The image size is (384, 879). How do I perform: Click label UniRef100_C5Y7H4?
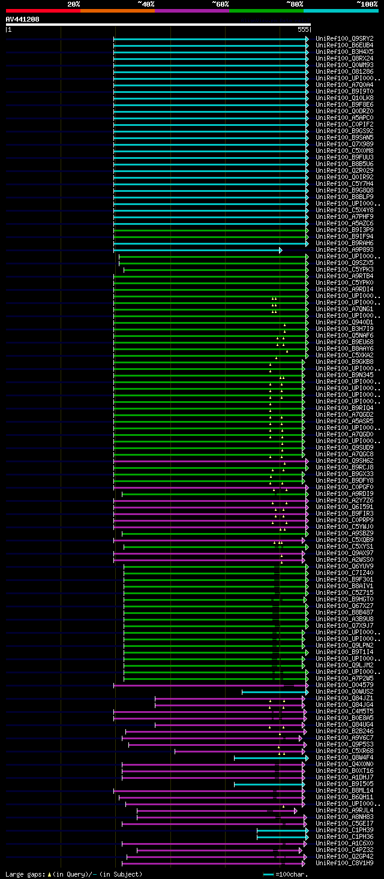(x=344, y=183)
